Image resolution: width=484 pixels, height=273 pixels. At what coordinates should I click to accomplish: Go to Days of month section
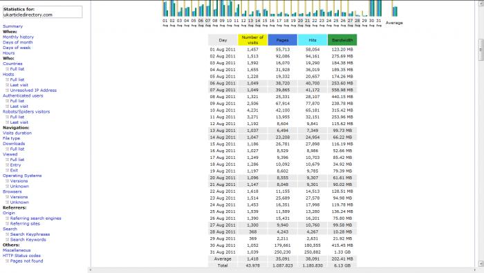(17, 42)
